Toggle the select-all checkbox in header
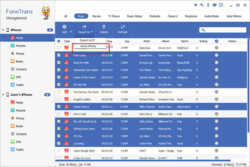The height and width of the screenshot is (167, 250). 59,41
